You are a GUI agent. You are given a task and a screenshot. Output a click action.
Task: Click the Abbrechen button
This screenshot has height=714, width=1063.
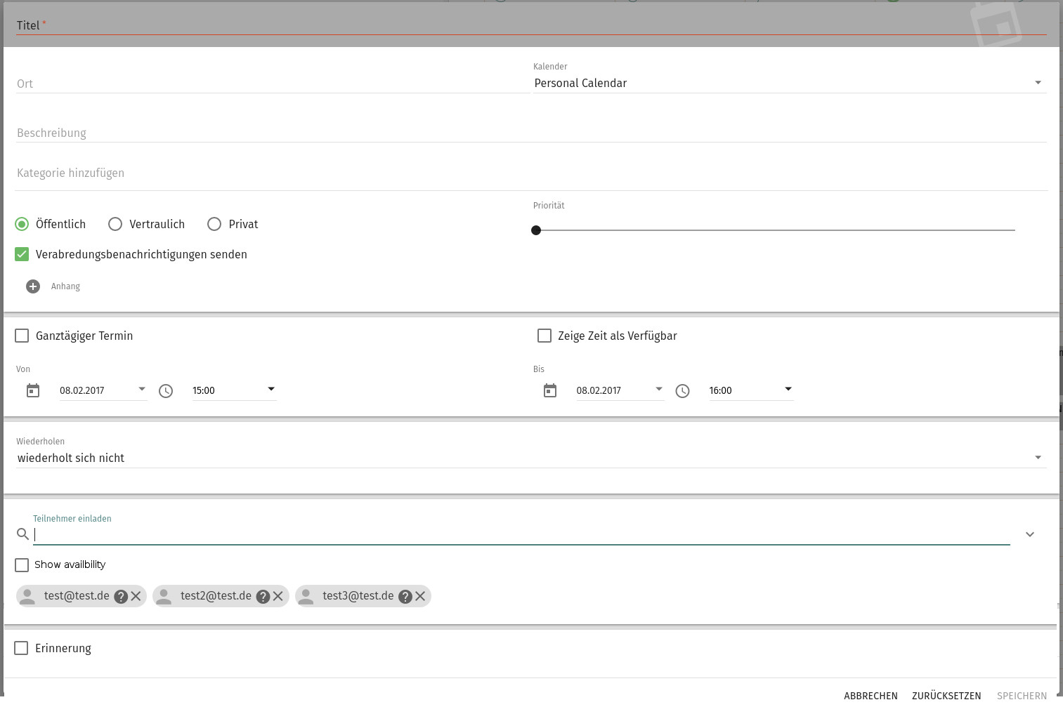(x=870, y=696)
